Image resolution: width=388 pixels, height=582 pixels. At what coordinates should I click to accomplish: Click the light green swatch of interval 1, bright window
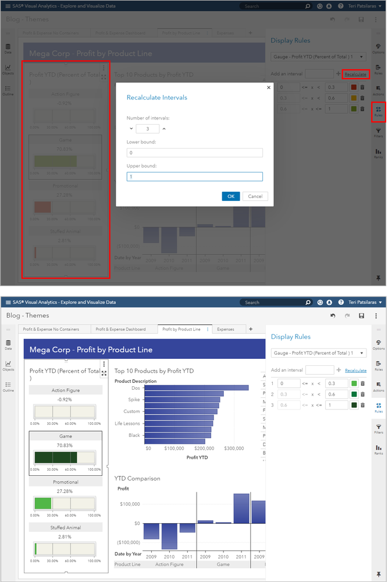click(354, 383)
